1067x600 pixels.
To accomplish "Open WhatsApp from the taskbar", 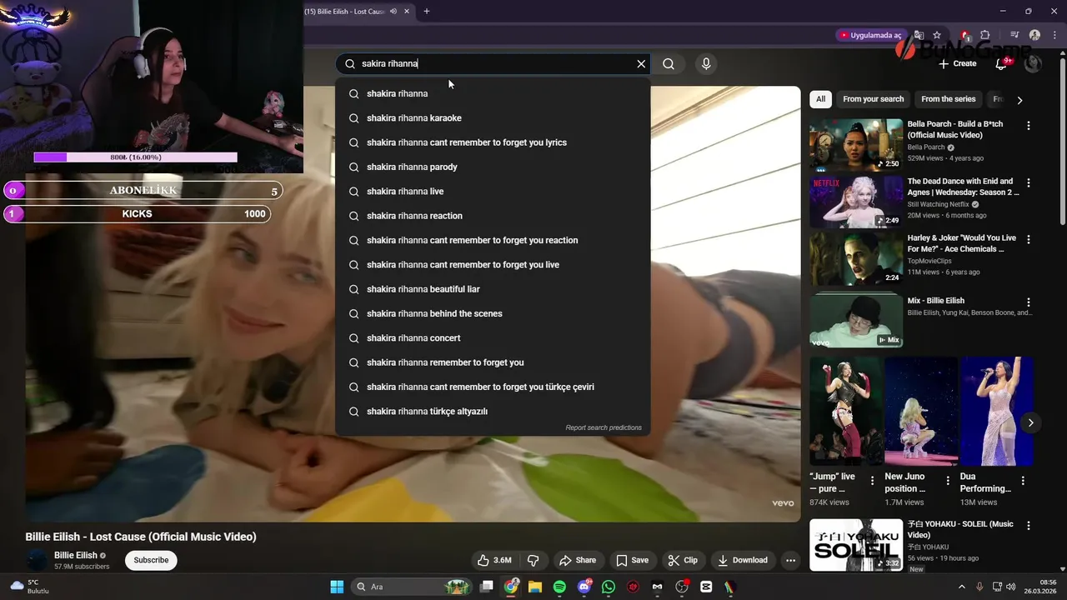I will [x=609, y=587].
